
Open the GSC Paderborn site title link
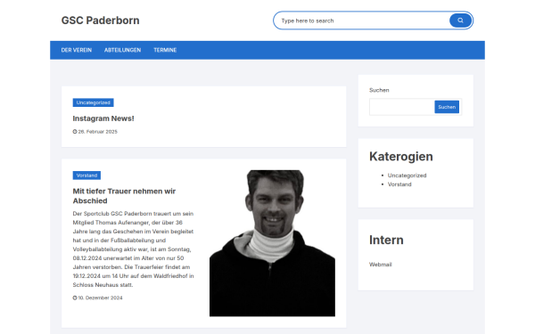(100, 20)
